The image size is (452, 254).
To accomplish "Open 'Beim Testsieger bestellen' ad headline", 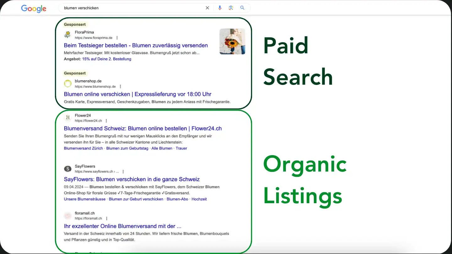I will (x=136, y=45).
